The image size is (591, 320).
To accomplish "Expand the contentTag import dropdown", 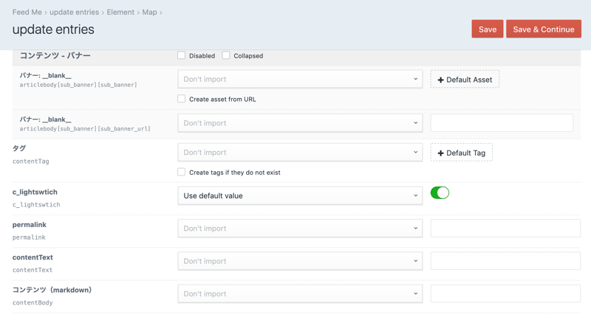I will 300,153.
